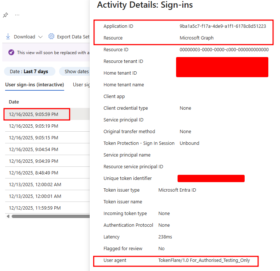Sort by the Date column header

click(x=14, y=102)
